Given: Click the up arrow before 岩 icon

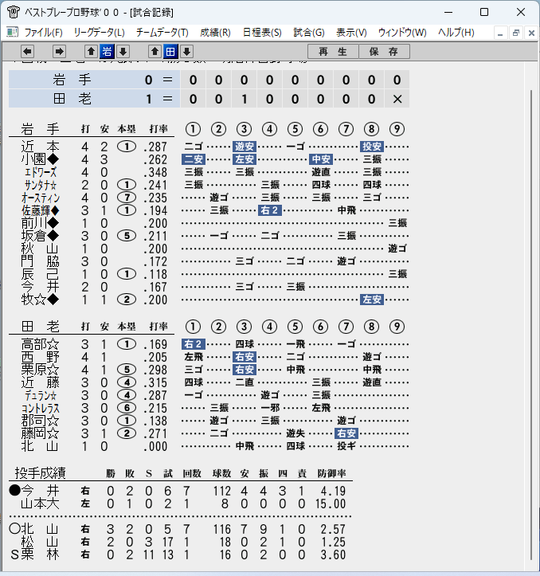Looking at the screenshot, I should click(x=92, y=52).
